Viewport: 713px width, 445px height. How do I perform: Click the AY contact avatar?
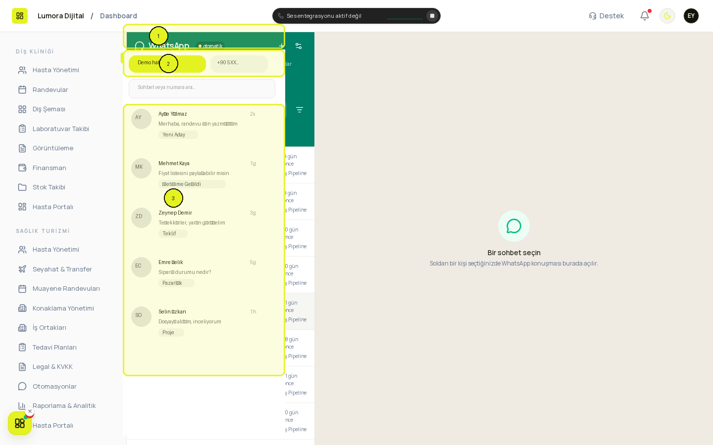(x=141, y=119)
